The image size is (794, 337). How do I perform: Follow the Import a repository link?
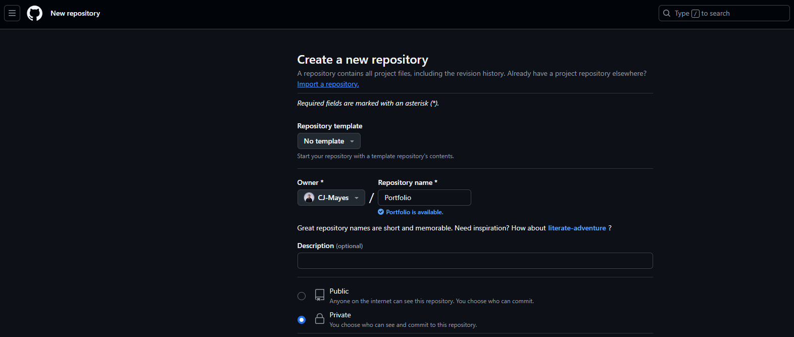pos(328,84)
